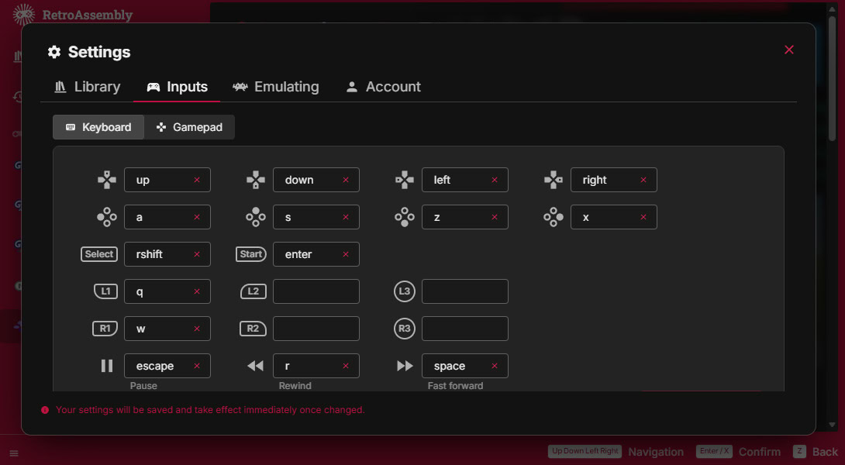Switch to Gamepad input mode
This screenshot has width=845, height=465.
[x=190, y=127]
